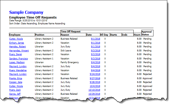Click the Approval Status column header
This screenshot has height=108, width=171.
tap(147, 33)
